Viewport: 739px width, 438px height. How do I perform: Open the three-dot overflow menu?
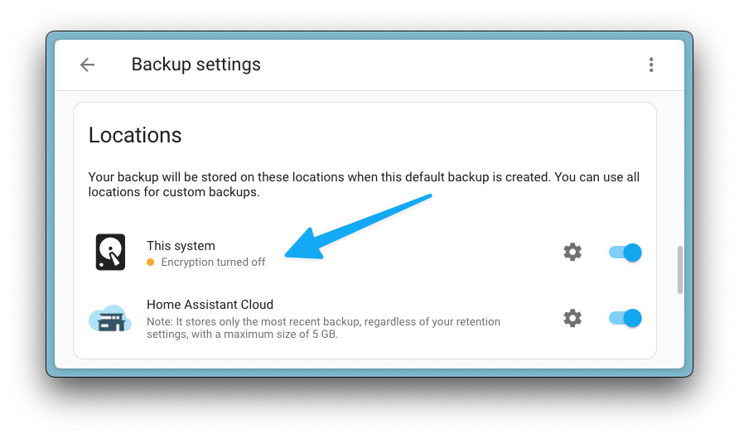click(651, 65)
